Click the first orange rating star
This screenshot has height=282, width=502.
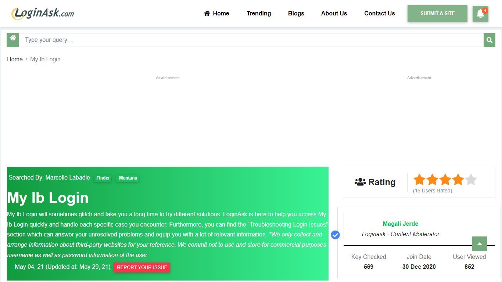(419, 180)
